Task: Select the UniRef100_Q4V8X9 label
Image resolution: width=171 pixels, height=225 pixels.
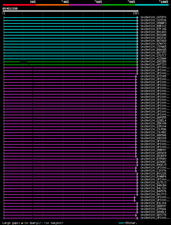Action: (153, 153)
